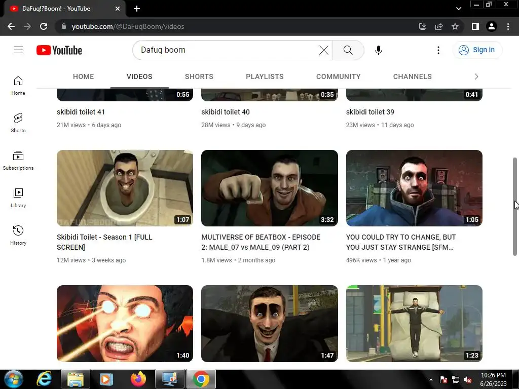Open File Explorer from taskbar
Image resolution: width=519 pixels, height=389 pixels.
click(x=76, y=379)
